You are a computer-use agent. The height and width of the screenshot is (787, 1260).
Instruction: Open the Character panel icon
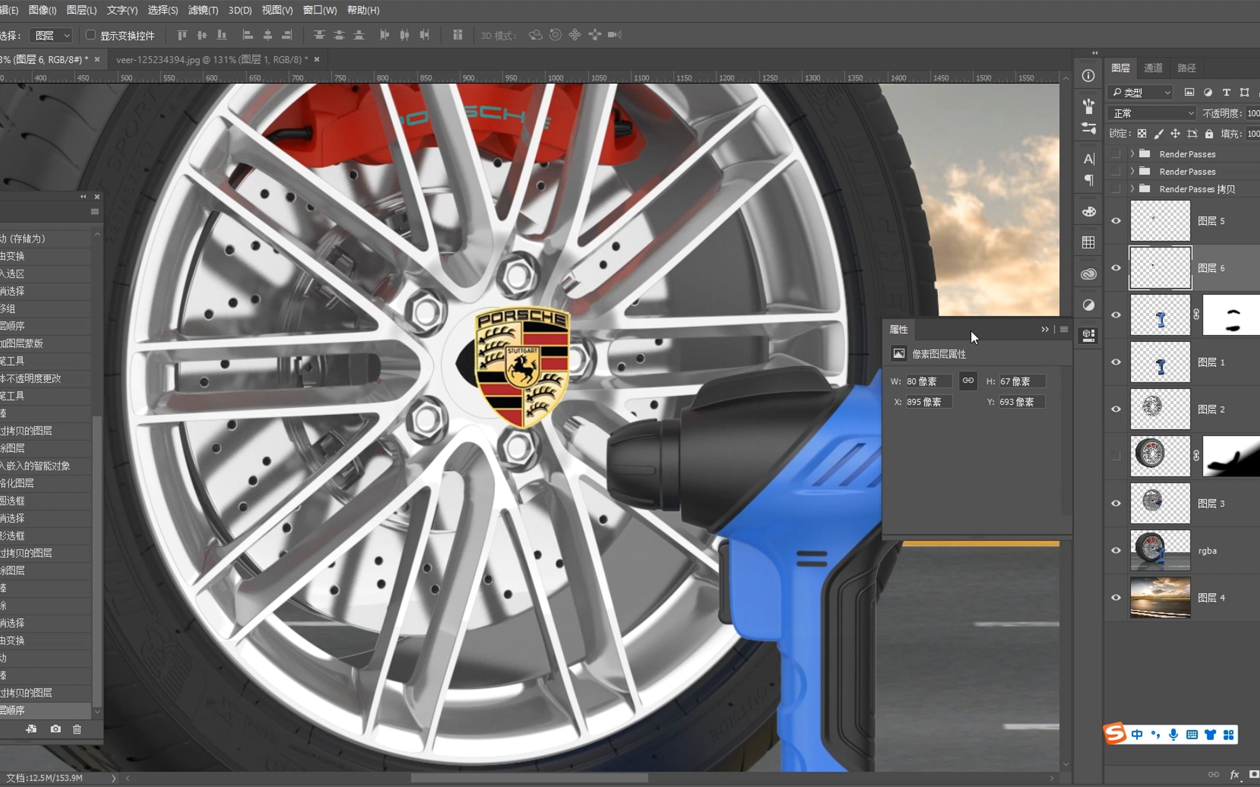click(x=1088, y=159)
